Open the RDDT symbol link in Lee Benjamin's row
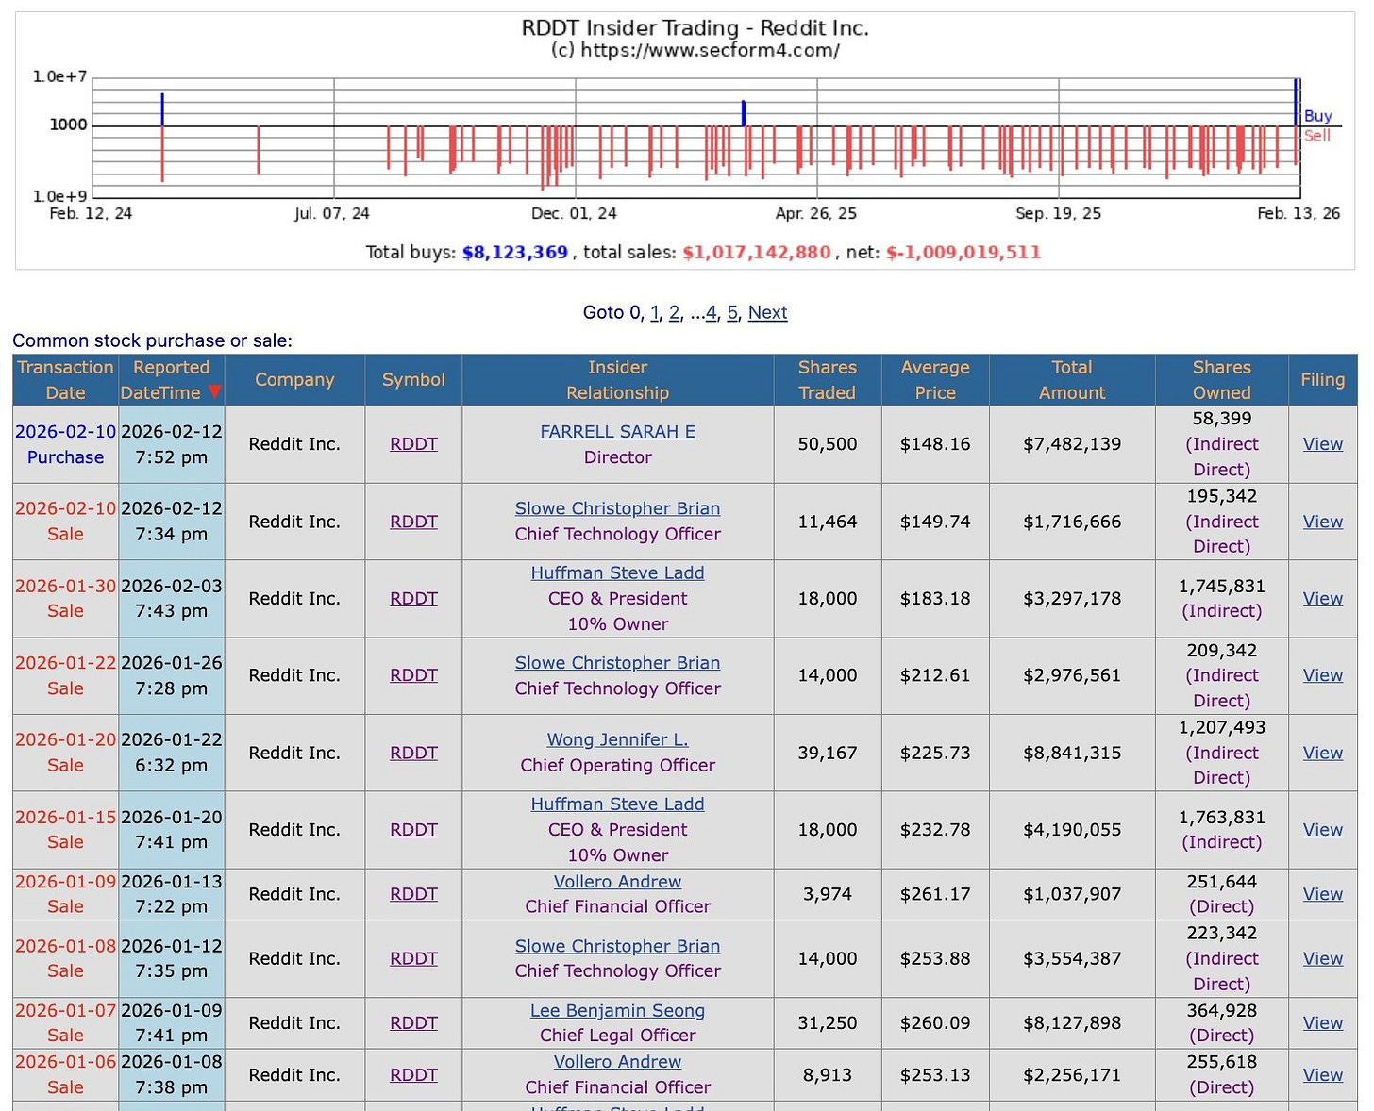This screenshot has width=1374, height=1111. tap(413, 1022)
